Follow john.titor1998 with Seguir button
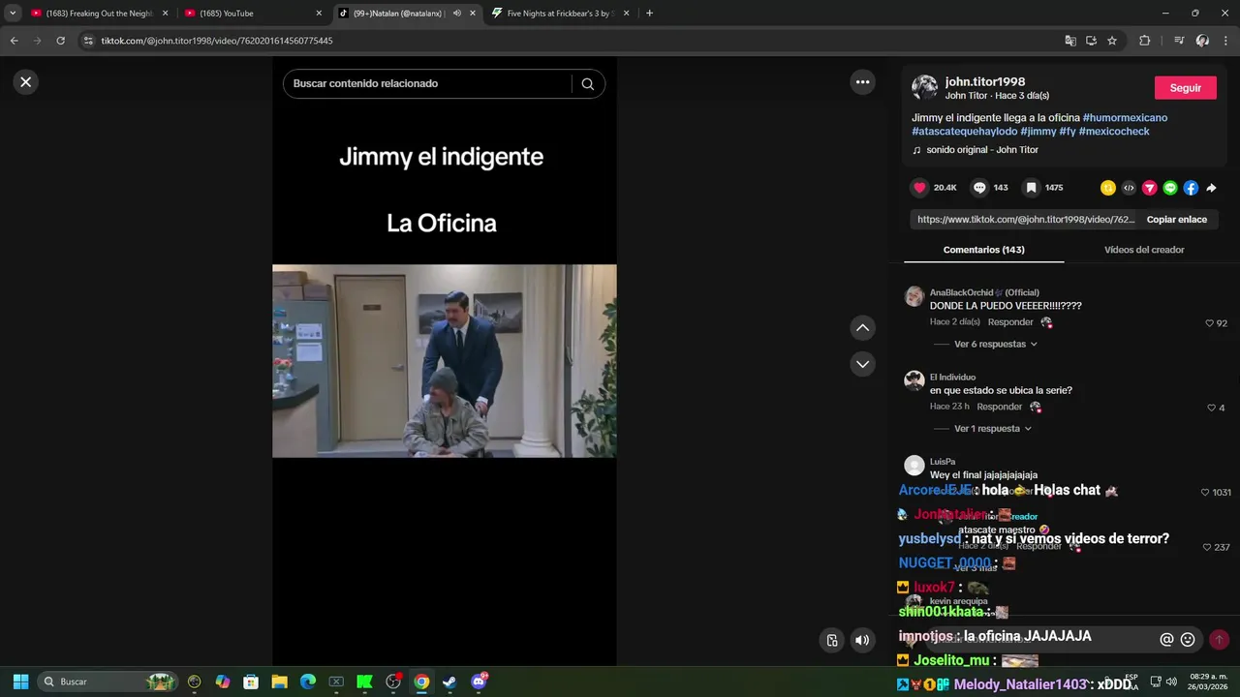Screen dimensions: 1240x697 [x=1185, y=87]
